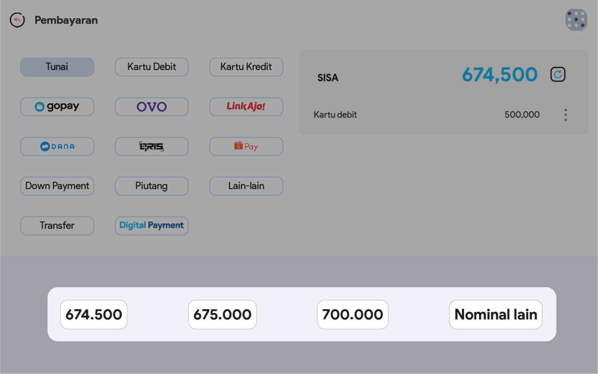Select the Piutang payment option

(151, 186)
